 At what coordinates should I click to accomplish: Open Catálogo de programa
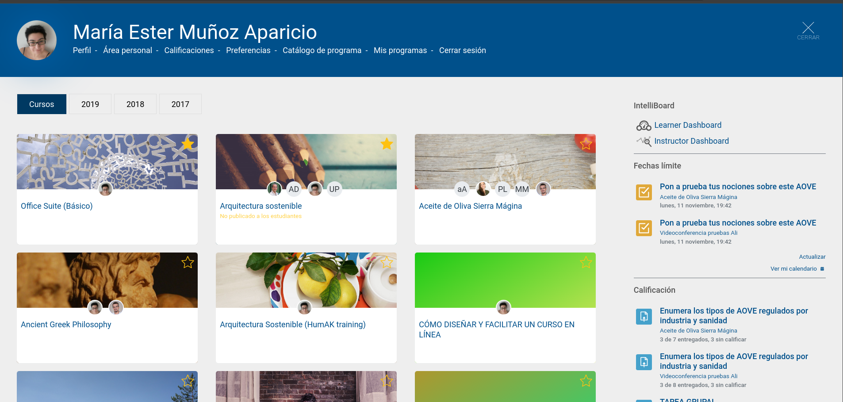pos(322,50)
